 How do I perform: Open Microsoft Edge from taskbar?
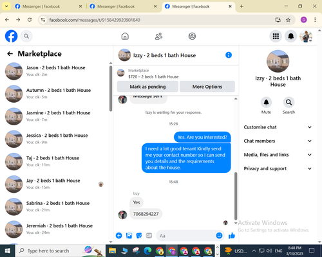click(147, 251)
